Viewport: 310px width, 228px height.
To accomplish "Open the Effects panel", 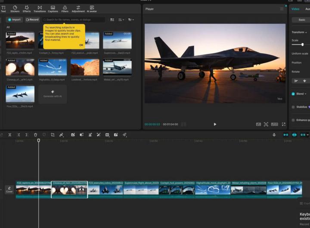I will point(27,9).
